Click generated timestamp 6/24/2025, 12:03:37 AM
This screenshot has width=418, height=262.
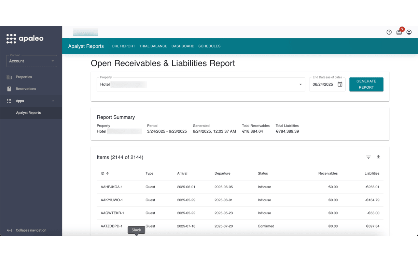[214, 131]
